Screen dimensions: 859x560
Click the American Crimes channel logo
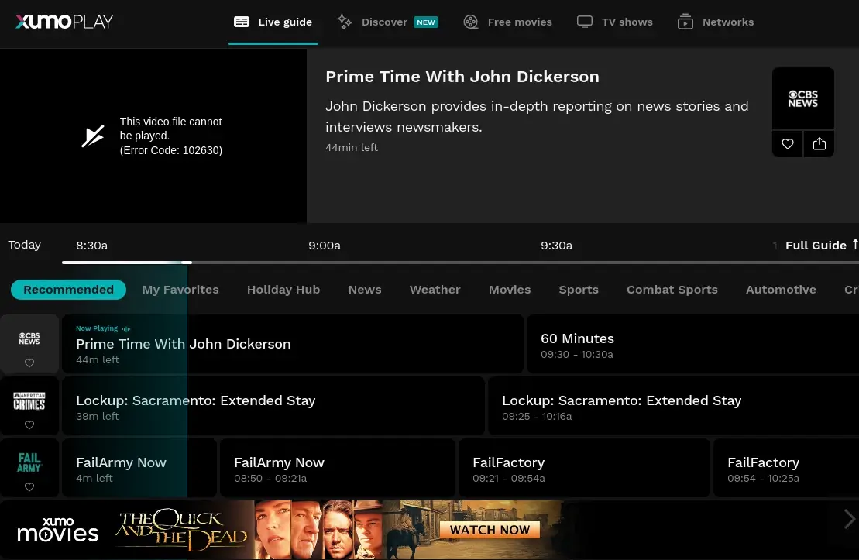click(29, 401)
